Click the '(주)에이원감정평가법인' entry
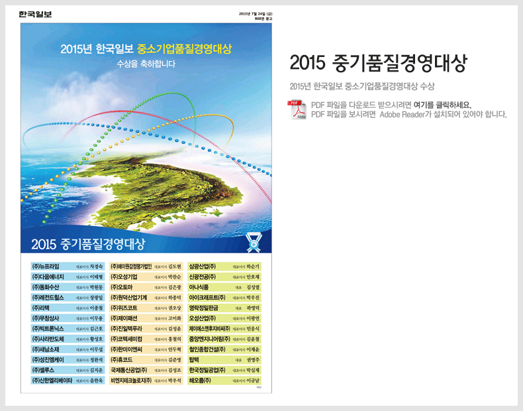 point(146,266)
